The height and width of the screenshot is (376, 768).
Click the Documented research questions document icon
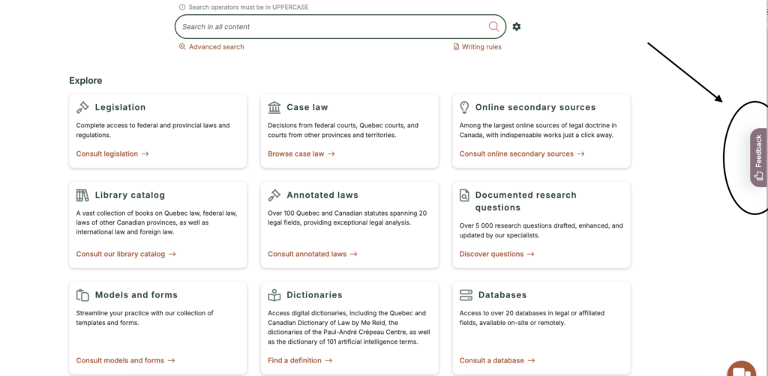[464, 195]
